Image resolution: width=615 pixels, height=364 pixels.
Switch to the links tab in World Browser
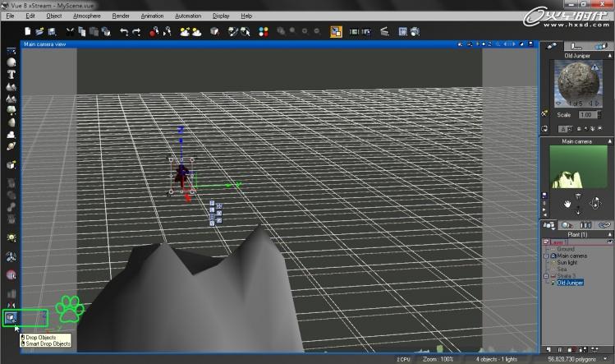(x=604, y=225)
